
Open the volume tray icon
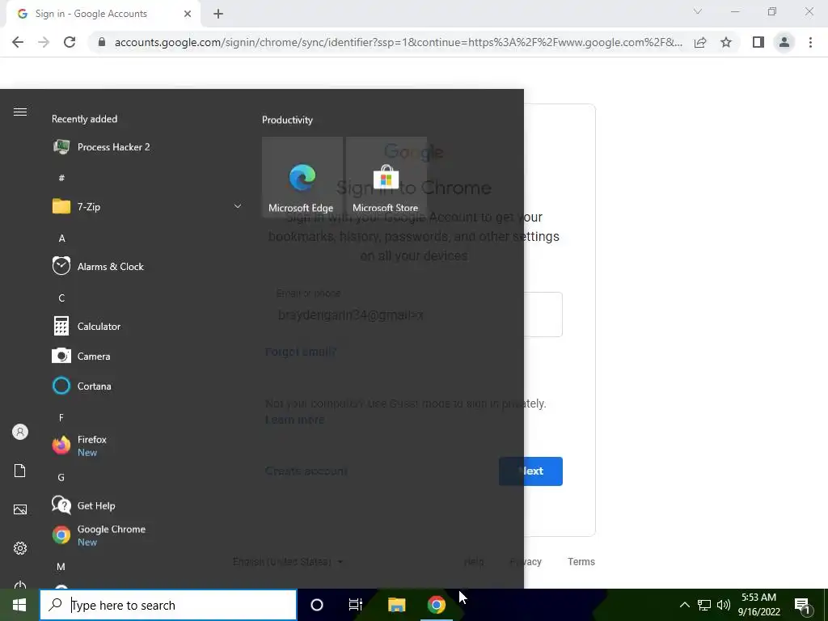(x=724, y=605)
